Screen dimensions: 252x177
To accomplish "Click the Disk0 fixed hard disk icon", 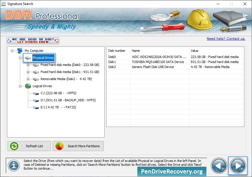I will pos(36,65).
